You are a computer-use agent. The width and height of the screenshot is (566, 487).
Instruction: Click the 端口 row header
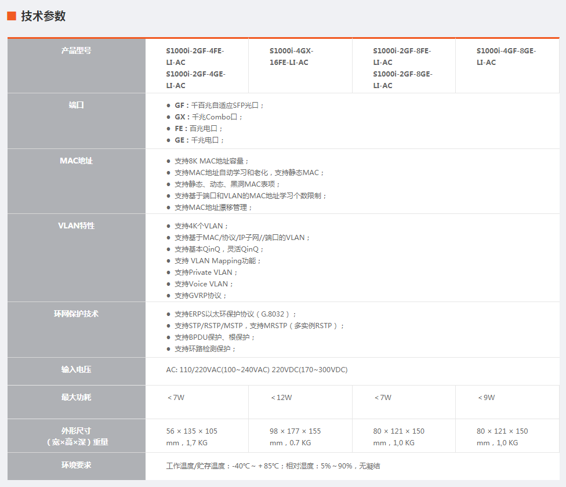[x=77, y=106]
